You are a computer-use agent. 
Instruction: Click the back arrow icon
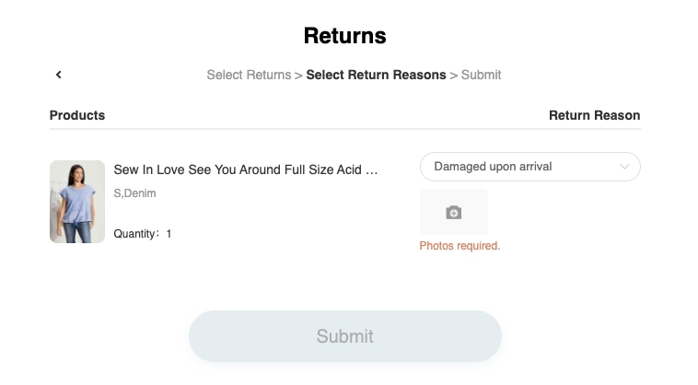59,75
